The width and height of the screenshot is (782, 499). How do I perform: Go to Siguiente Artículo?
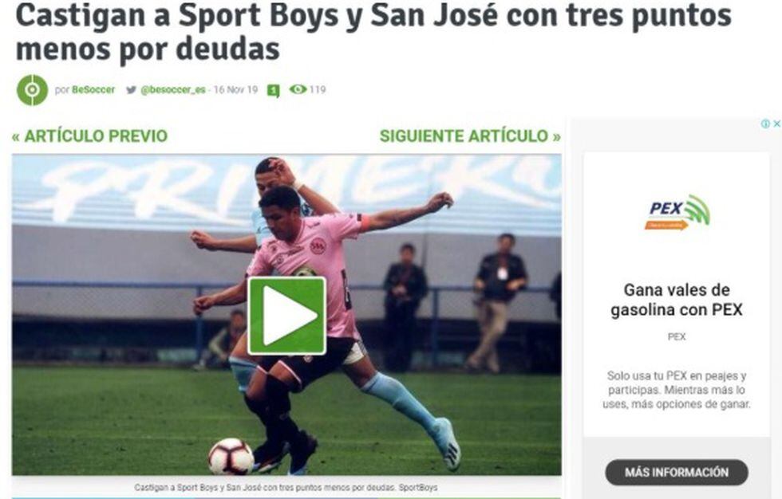pyautogui.click(x=470, y=136)
